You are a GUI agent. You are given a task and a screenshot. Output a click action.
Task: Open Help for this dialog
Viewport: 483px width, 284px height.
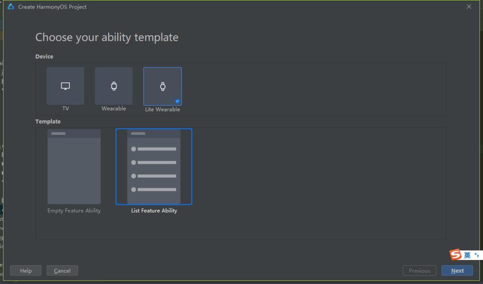pyautogui.click(x=26, y=271)
